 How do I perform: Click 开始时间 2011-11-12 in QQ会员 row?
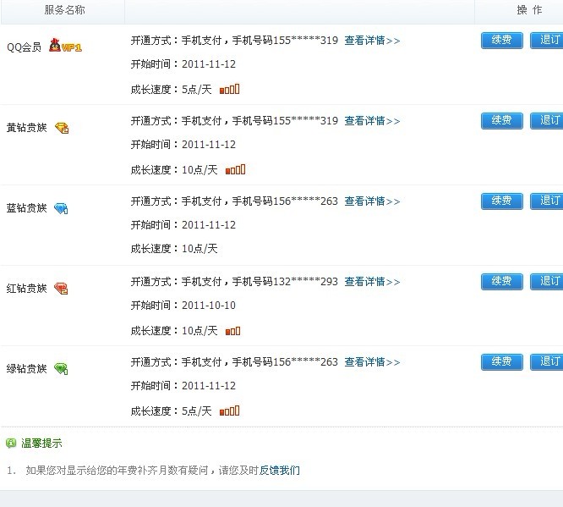[183, 64]
